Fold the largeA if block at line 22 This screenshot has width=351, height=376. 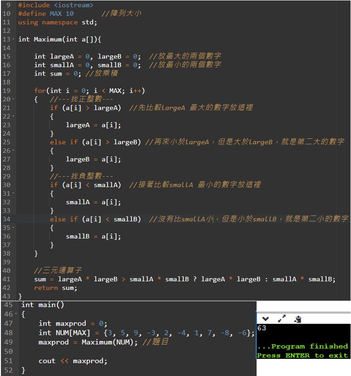(14, 117)
